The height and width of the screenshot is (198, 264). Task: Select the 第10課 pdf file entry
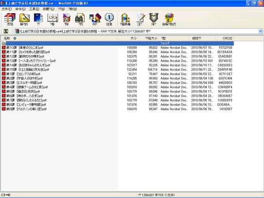click(26, 48)
